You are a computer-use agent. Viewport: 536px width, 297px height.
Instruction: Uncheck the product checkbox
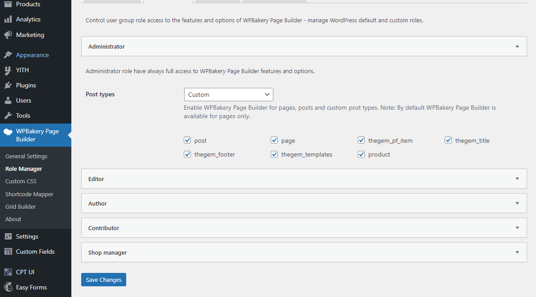(x=361, y=154)
